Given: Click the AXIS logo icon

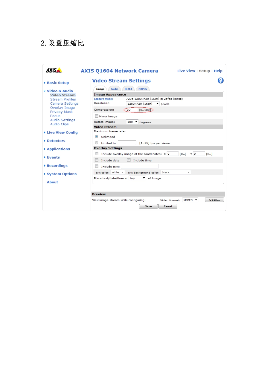Looking at the screenshot, I should pyautogui.click(x=54, y=70).
